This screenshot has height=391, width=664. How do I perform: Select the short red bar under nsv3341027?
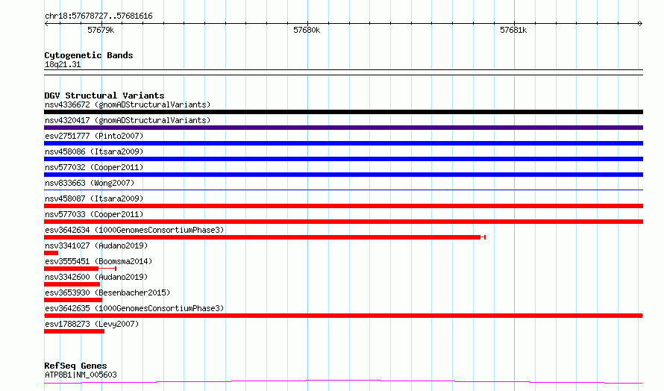51,253
